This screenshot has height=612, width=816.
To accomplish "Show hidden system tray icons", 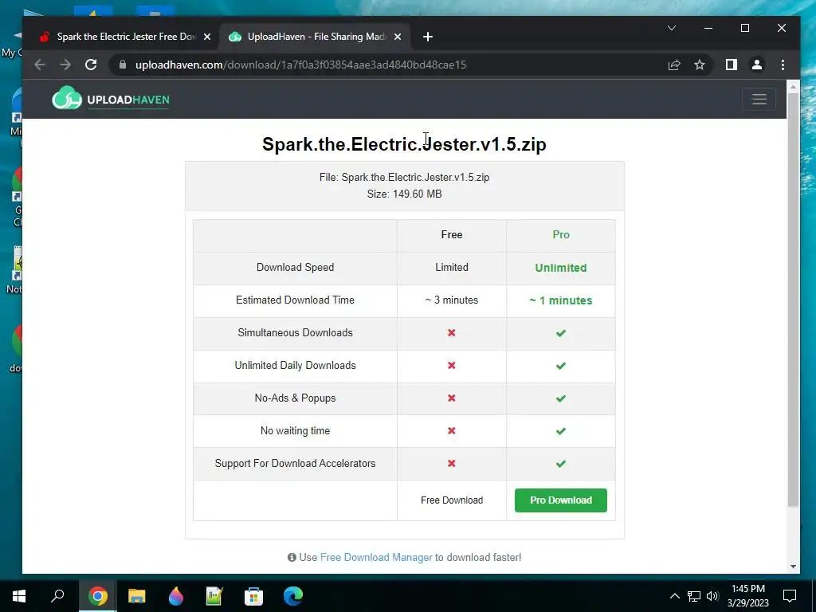I will click(674, 596).
